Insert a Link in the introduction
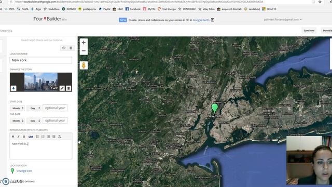332x187 pixels. pos(31,137)
